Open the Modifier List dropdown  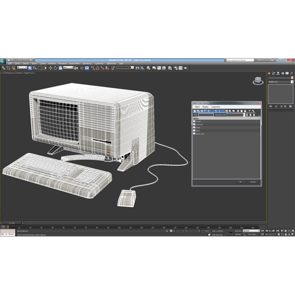pyautogui.click(x=281, y=82)
